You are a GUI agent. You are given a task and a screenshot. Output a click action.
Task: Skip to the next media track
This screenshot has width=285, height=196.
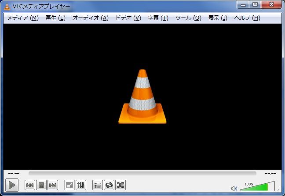tap(53, 185)
